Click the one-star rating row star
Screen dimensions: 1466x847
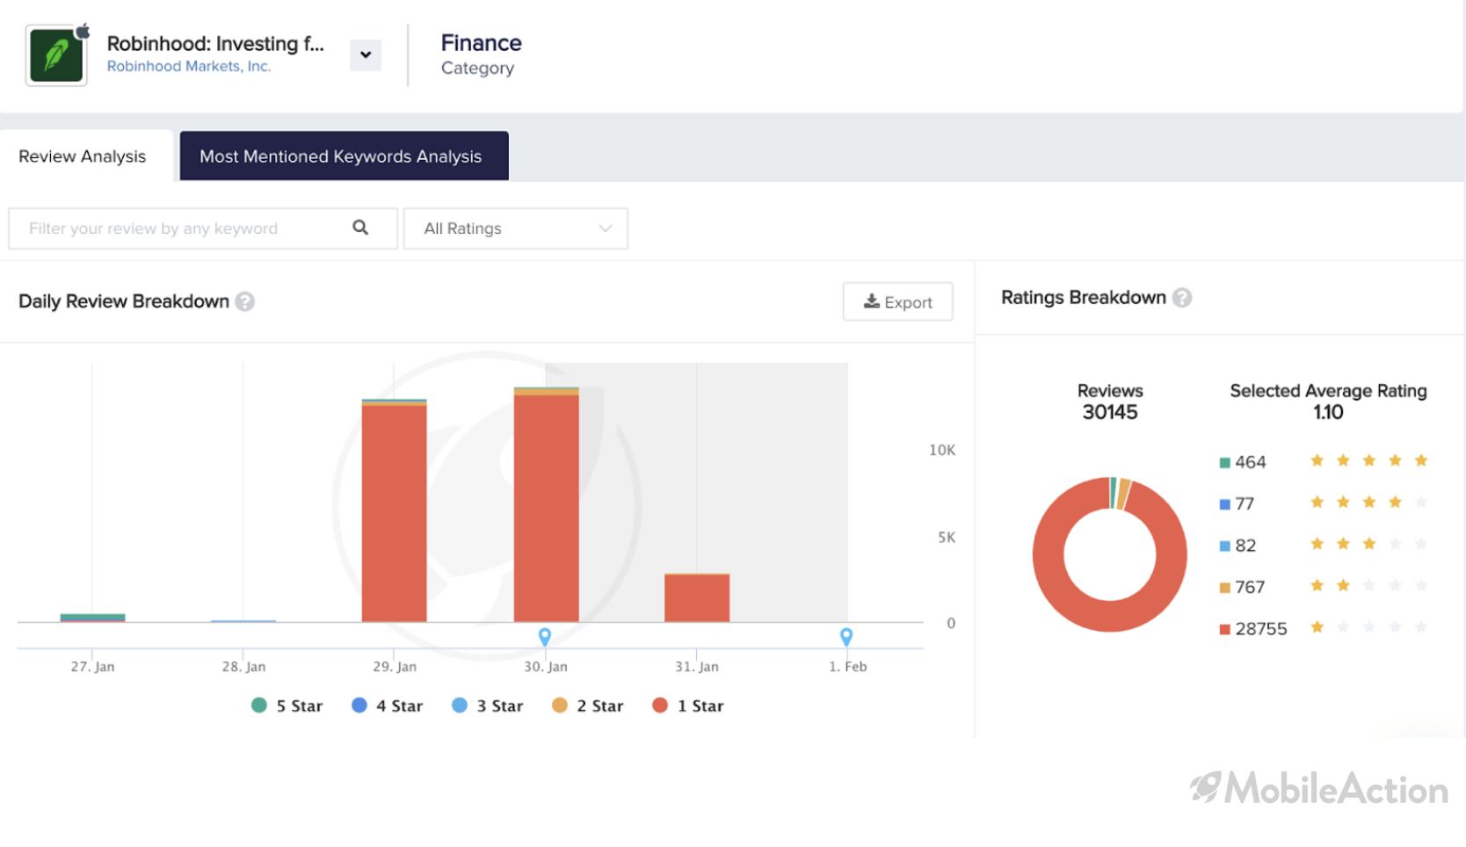[x=1317, y=627]
